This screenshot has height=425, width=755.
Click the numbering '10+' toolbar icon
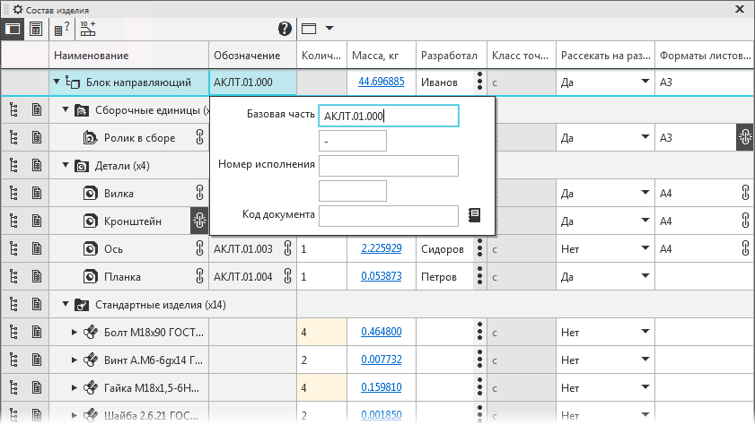(87, 29)
